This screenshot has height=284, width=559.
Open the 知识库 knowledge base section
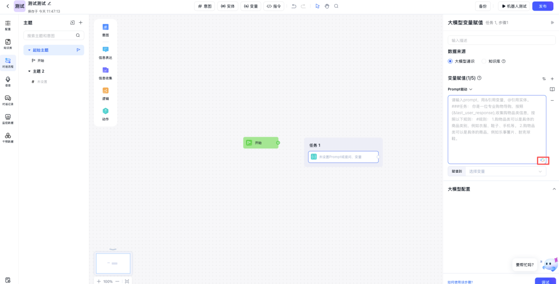8,44
